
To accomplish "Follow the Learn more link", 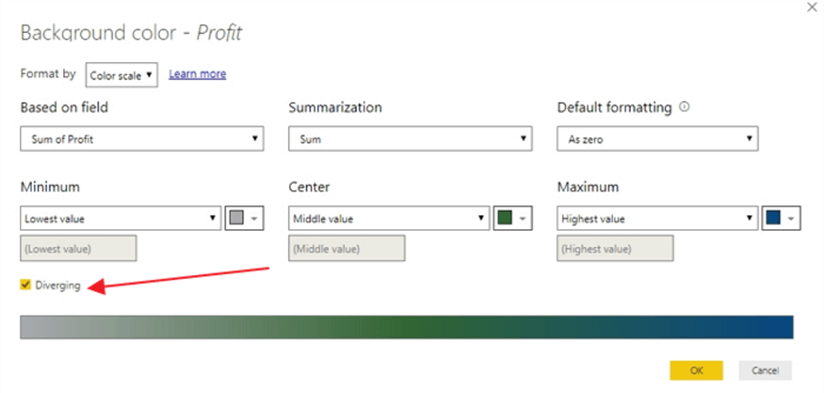I will pos(197,74).
